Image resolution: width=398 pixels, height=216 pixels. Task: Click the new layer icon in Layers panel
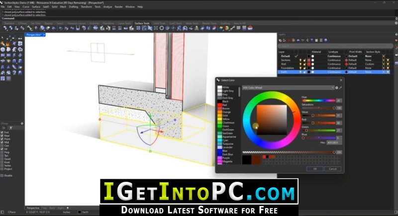pyautogui.click(x=280, y=40)
